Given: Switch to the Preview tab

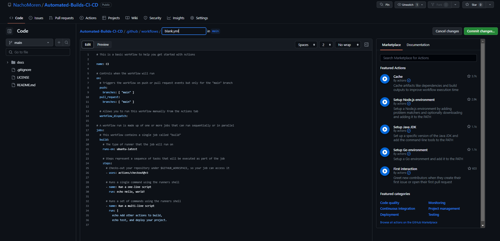Looking at the screenshot, I should [x=103, y=45].
